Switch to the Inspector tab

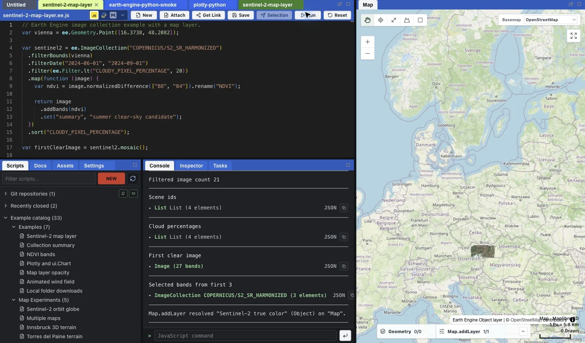[x=191, y=166]
